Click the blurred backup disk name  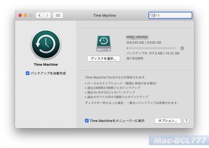pyautogui.click(x=137, y=37)
